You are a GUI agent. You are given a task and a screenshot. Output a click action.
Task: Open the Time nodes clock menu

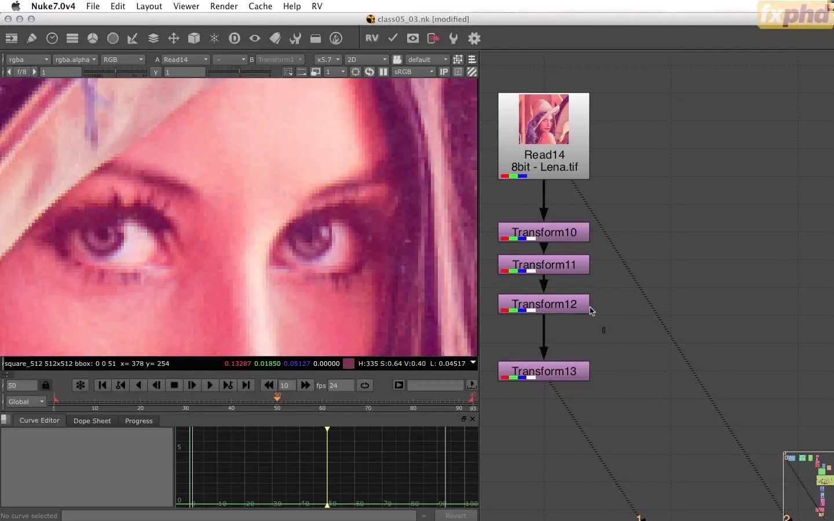pyautogui.click(x=52, y=38)
